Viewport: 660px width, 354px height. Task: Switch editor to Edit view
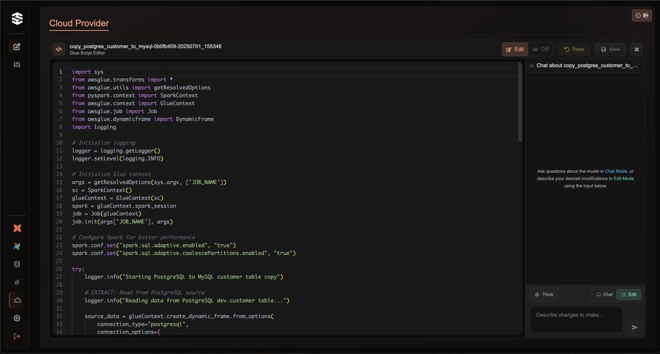(515, 50)
